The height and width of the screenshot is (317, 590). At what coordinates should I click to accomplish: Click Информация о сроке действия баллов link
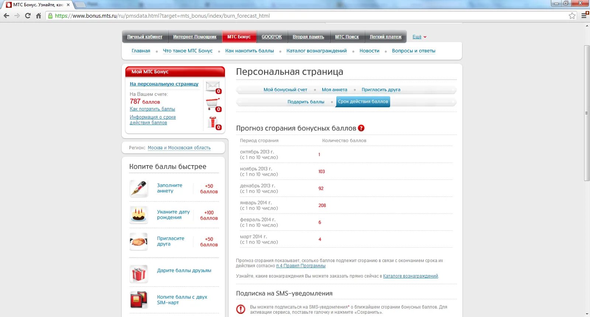[x=153, y=120]
